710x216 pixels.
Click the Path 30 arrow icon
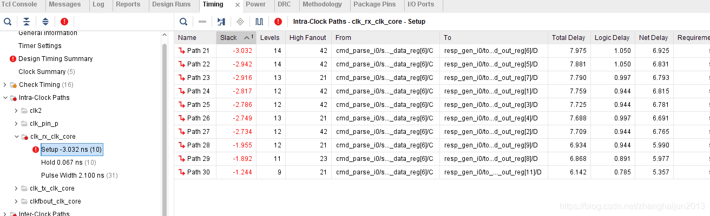point(181,172)
